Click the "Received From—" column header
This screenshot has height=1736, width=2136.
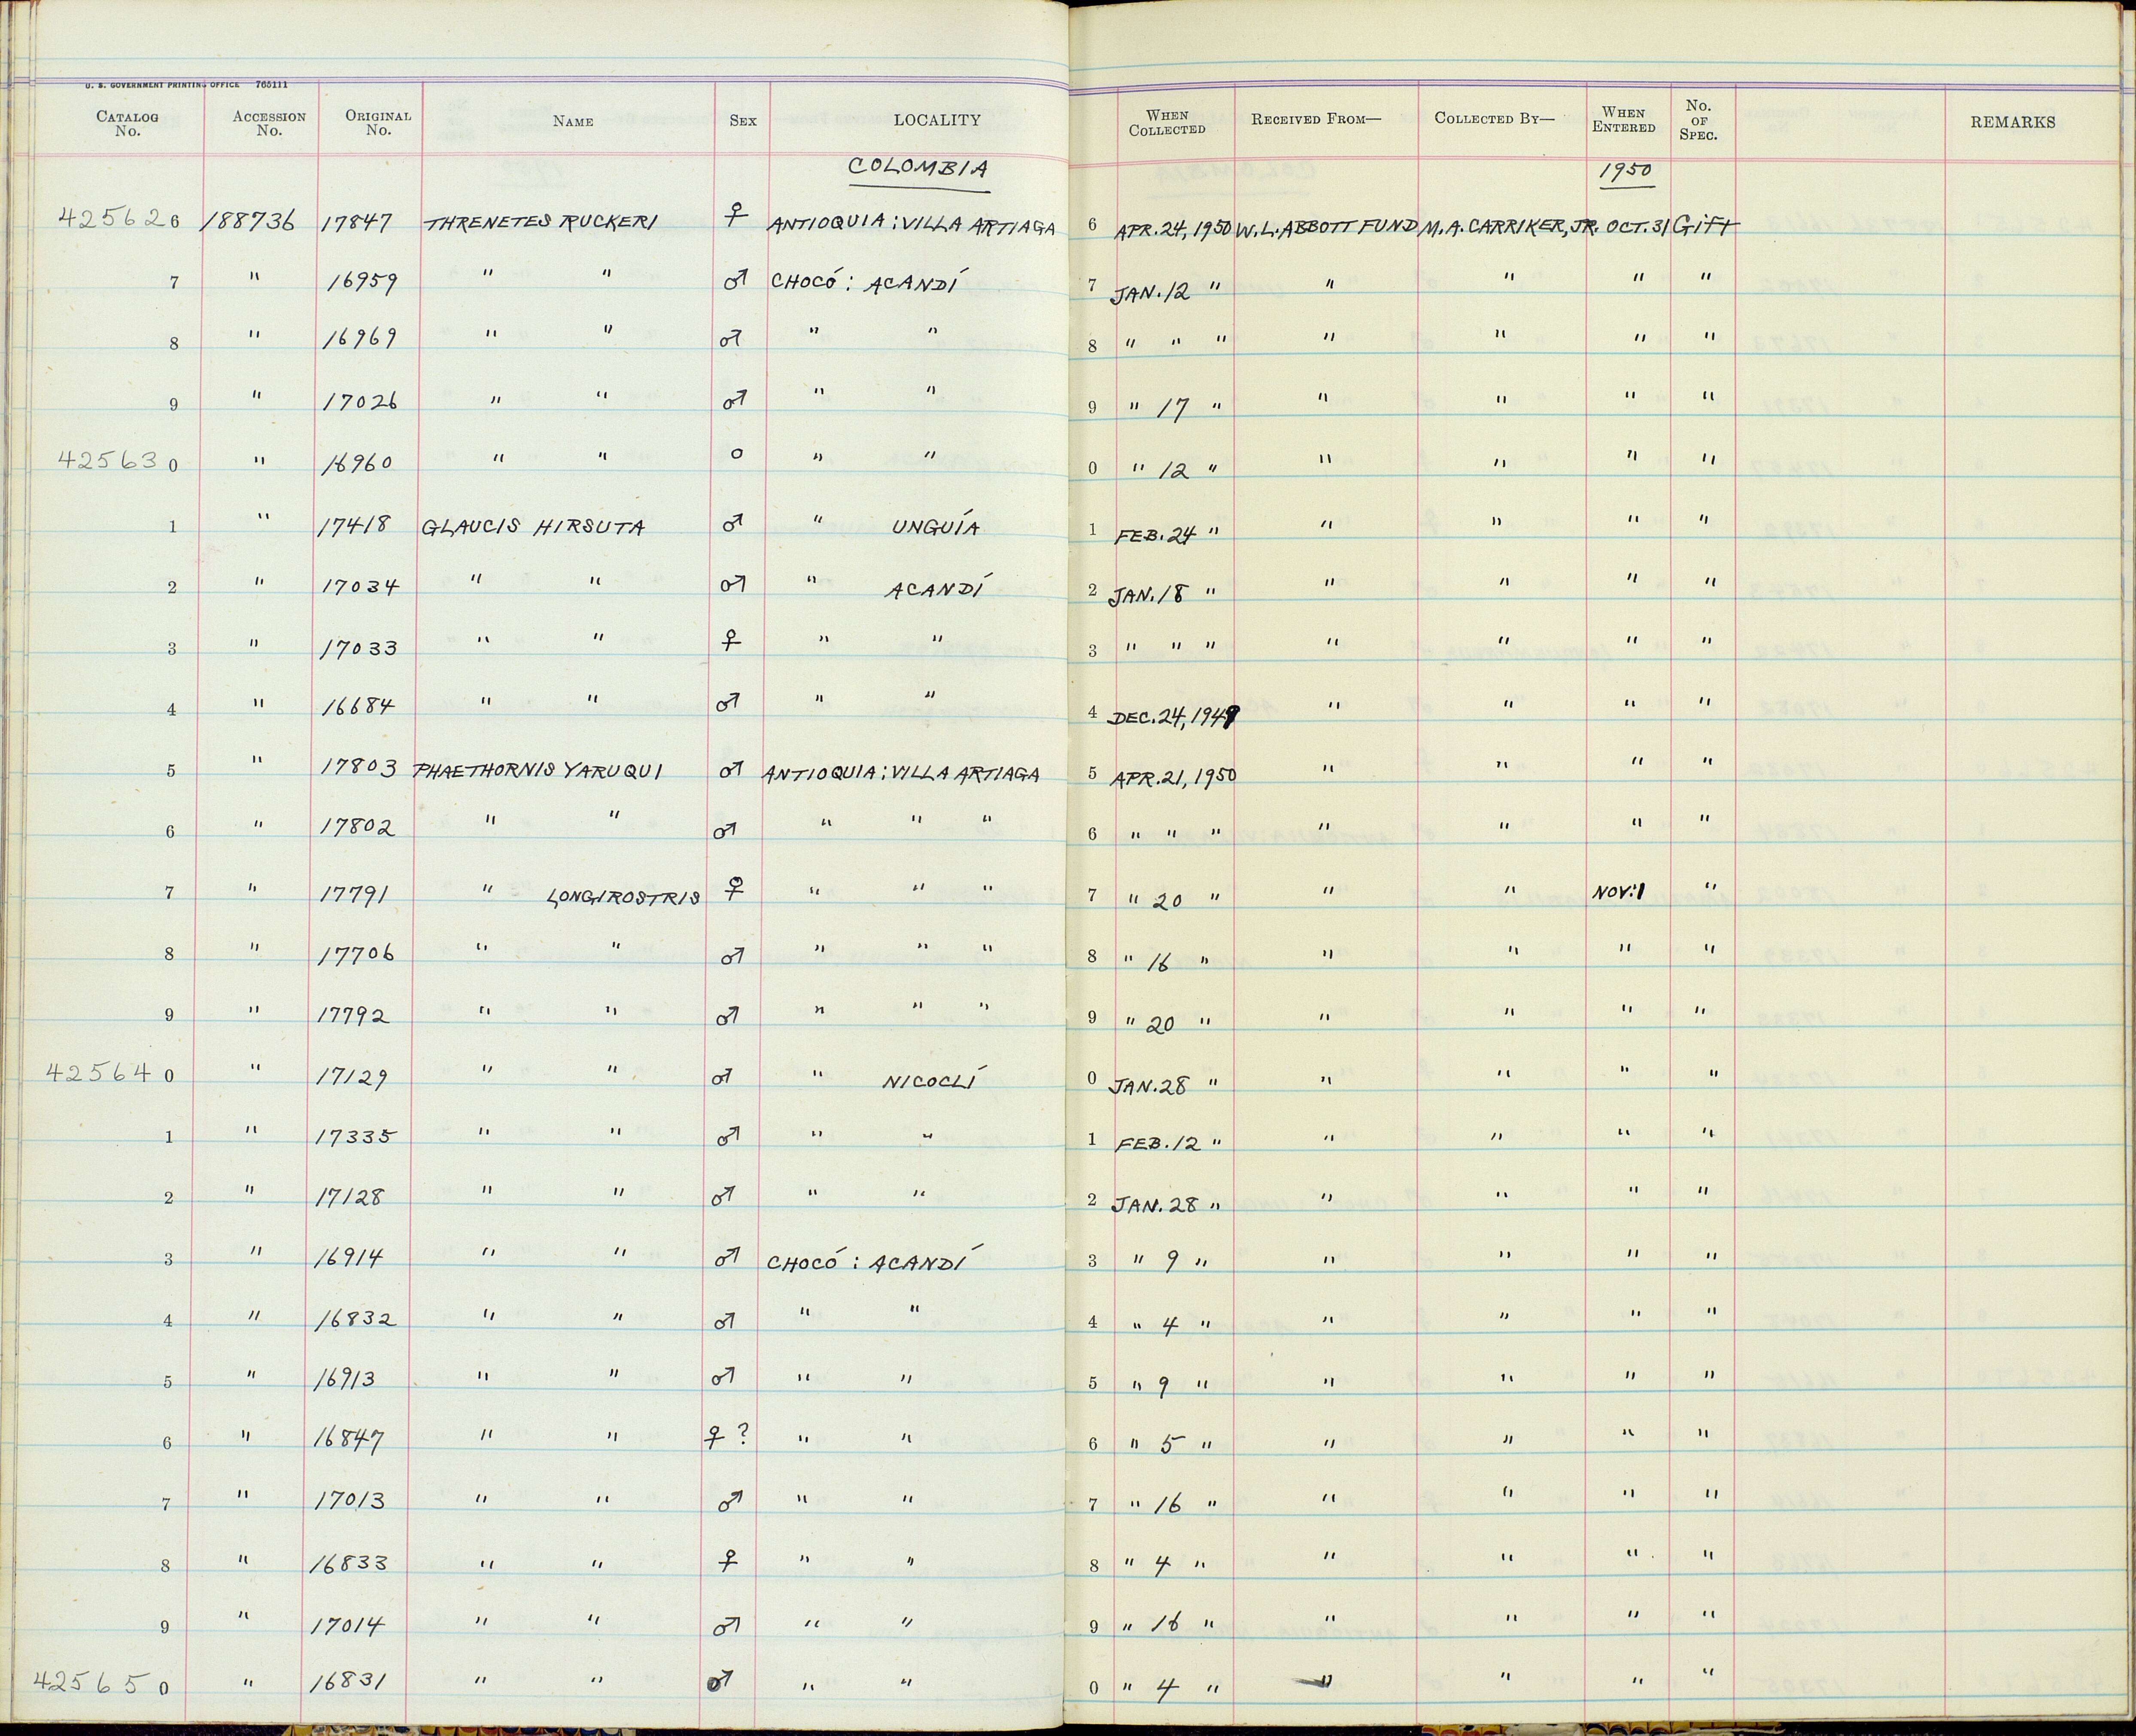(1315, 119)
